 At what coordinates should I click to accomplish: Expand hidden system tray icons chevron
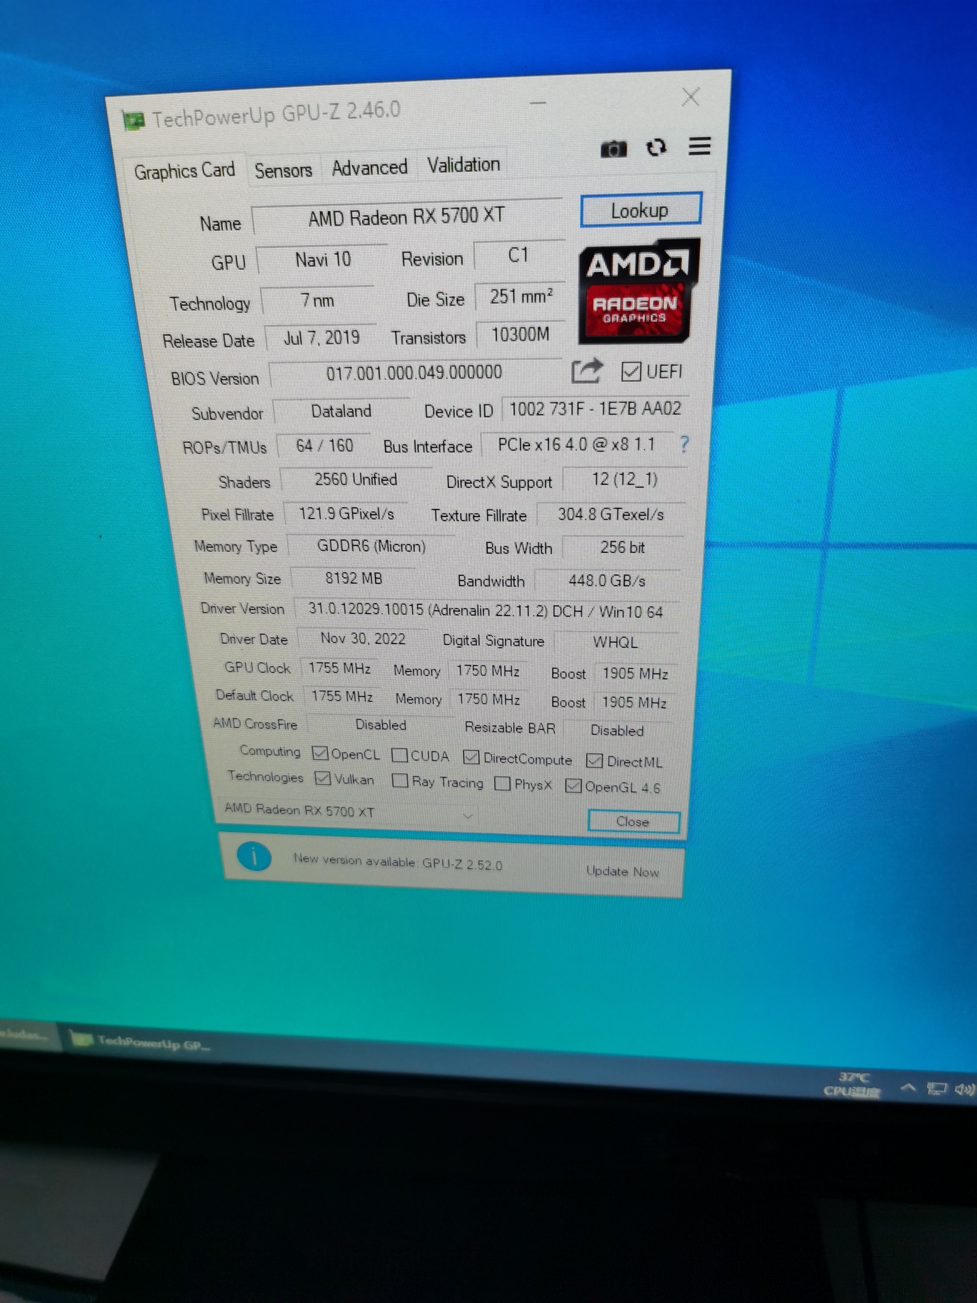(908, 1088)
